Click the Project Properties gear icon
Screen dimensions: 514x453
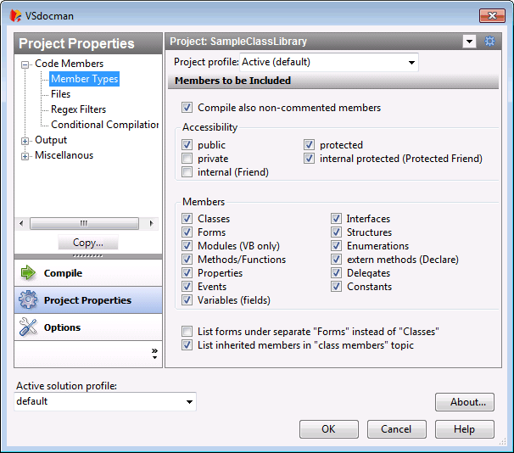(x=28, y=300)
